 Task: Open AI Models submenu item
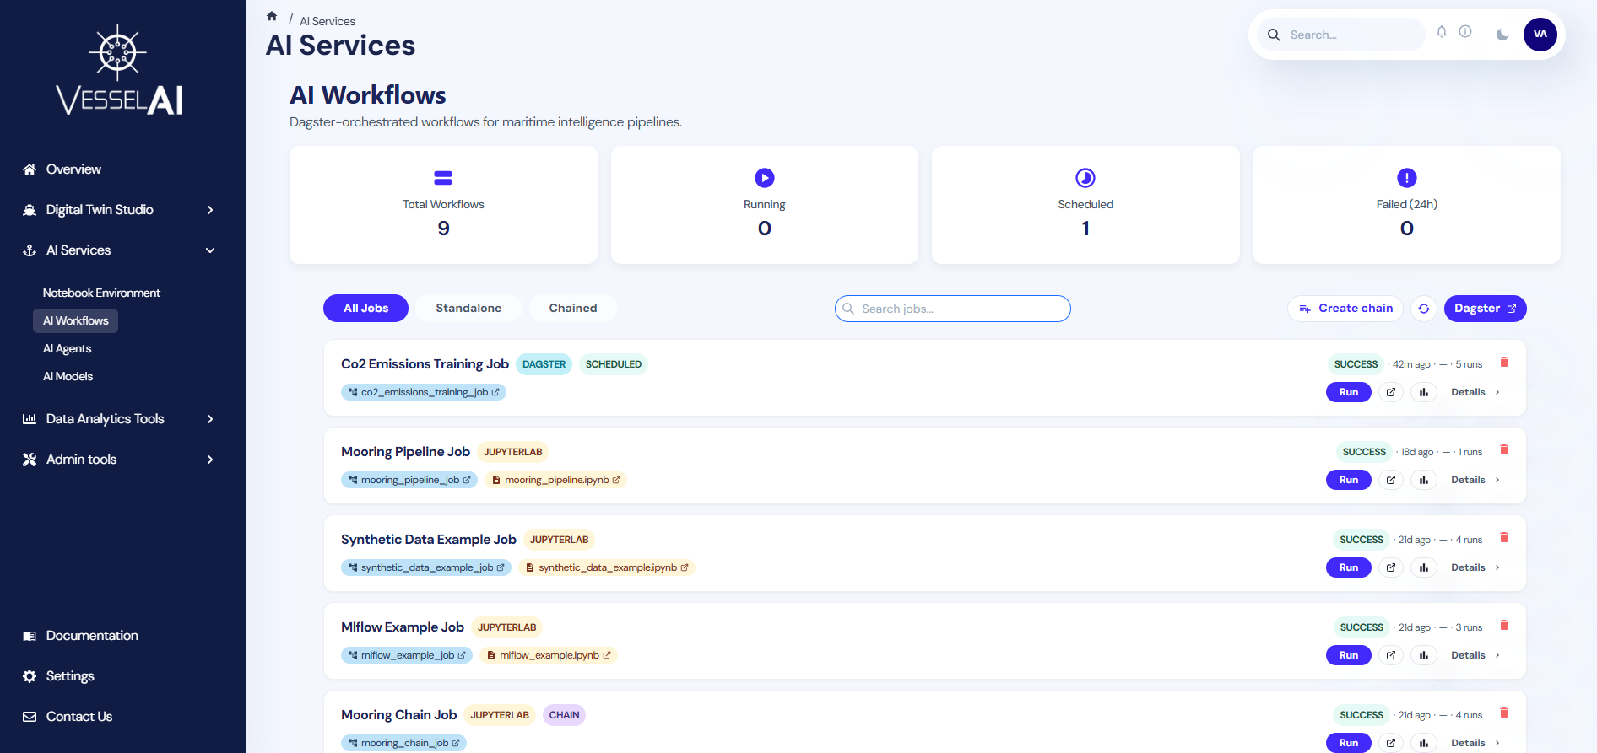(x=68, y=377)
